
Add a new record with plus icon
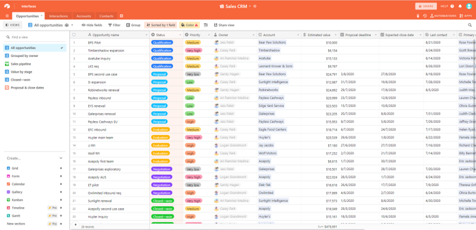(x=76, y=224)
